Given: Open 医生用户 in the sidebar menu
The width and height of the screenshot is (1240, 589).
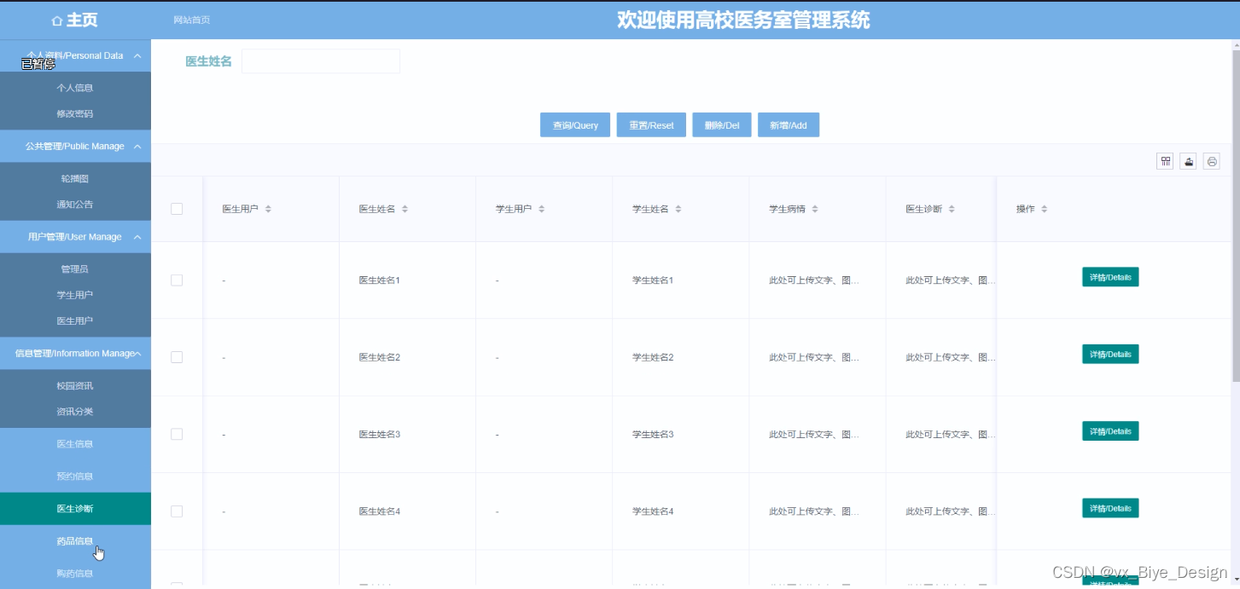Looking at the screenshot, I should pos(75,320).
